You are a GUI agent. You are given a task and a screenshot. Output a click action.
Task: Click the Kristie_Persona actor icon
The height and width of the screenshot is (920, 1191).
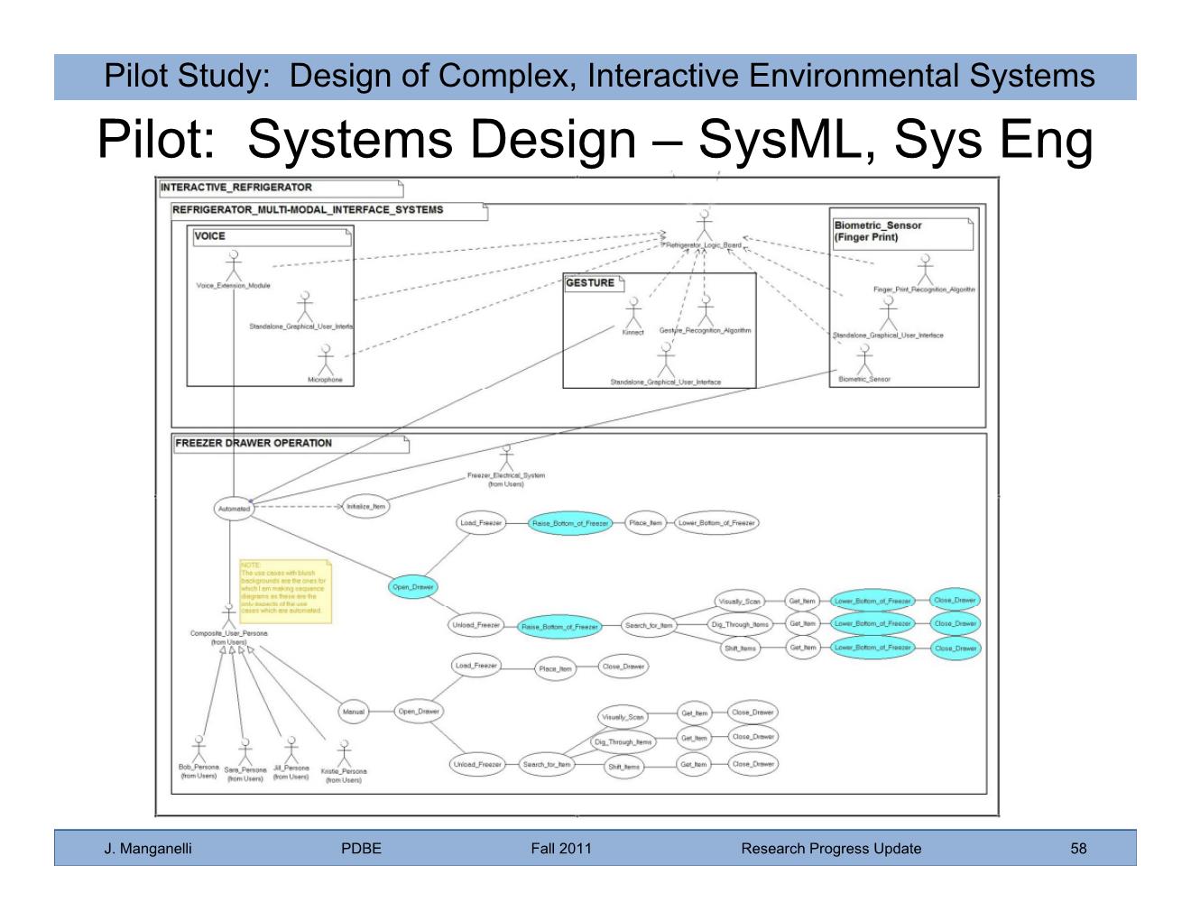coord(344,752)
